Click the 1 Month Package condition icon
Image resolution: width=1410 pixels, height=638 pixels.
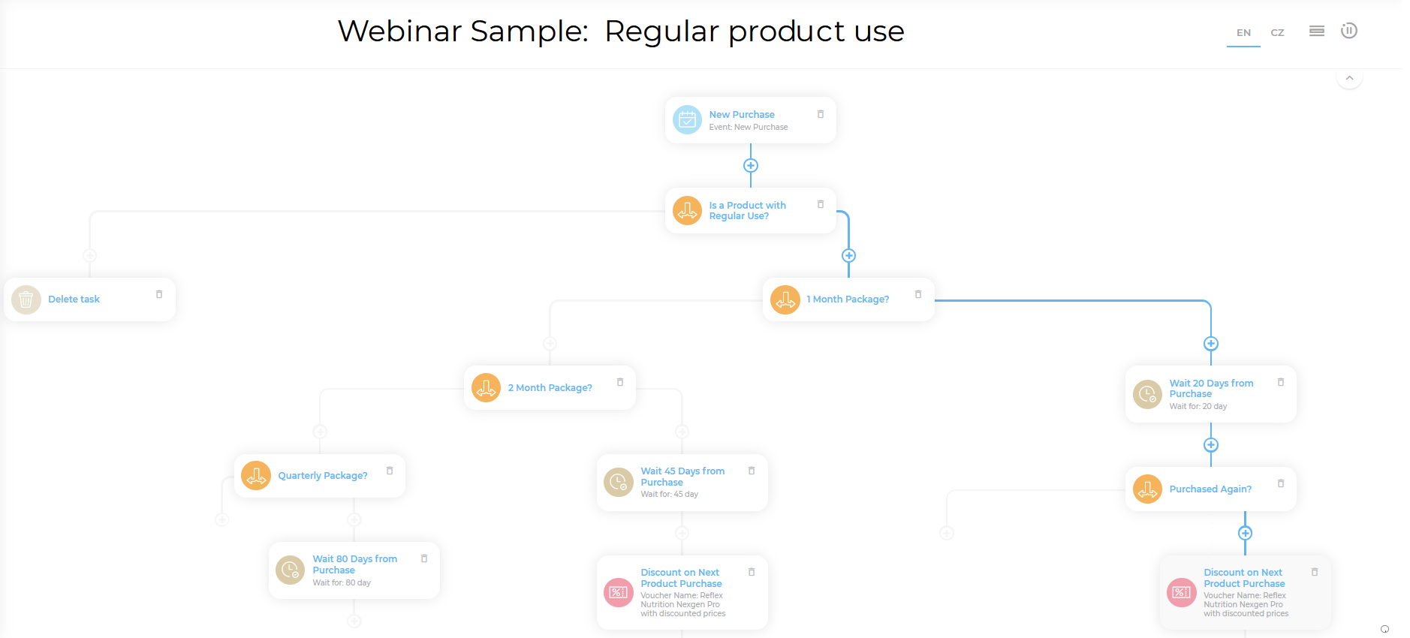[785, 299]
